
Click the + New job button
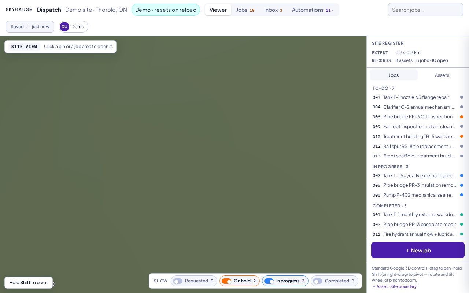[x=418, y=250]
